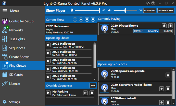Screen dimensions: 176x106
Task: Open the hamburger Menu icon
Action: pos(5,11)
